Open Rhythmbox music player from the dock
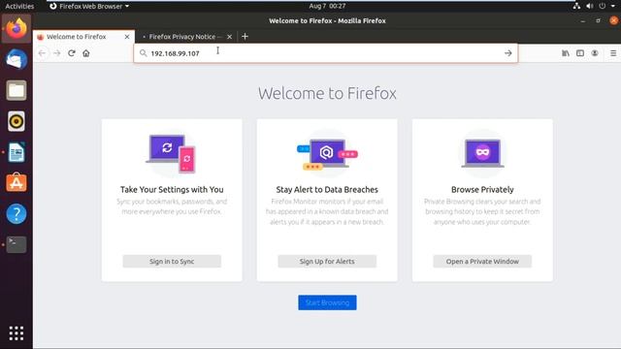The height and width of the screenshot is (349, 621). pos(16,121)
